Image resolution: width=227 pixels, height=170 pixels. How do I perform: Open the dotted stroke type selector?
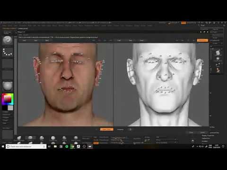click(x=8, y=52)
